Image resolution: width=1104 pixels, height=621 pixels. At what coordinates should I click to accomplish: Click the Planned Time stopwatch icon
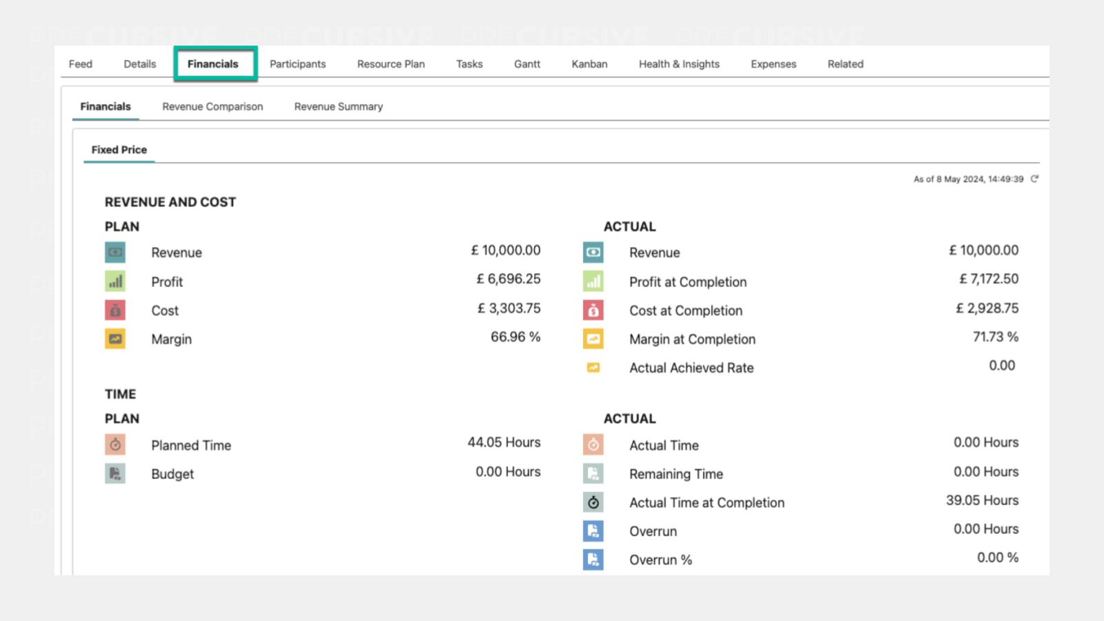point(115,445)
